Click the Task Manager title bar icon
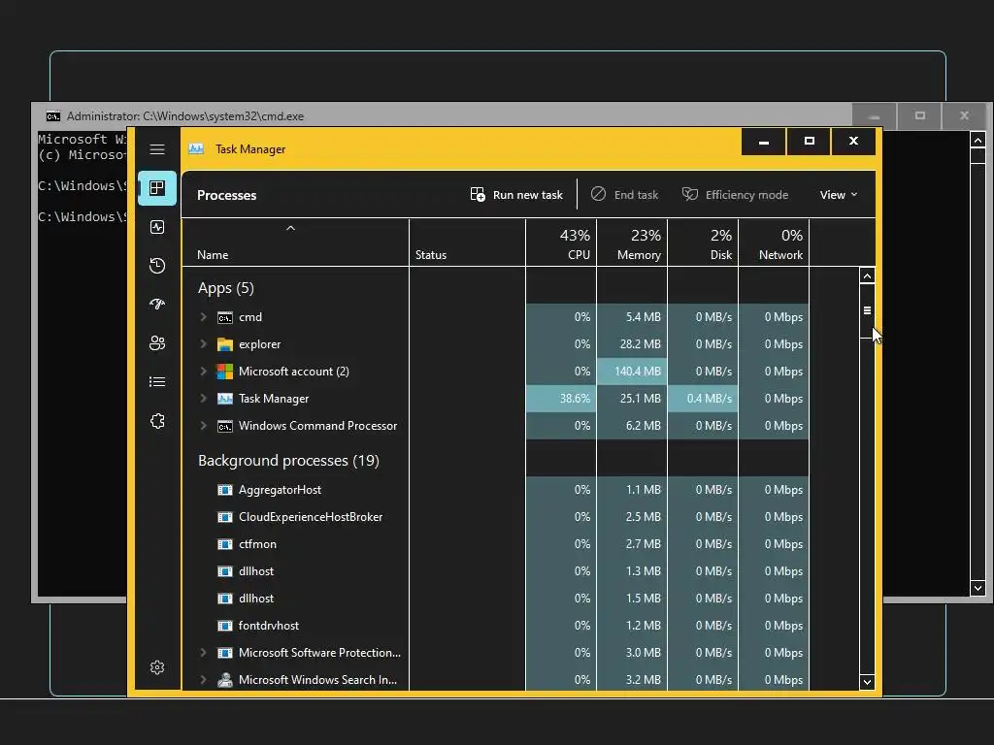 point(196,148)
